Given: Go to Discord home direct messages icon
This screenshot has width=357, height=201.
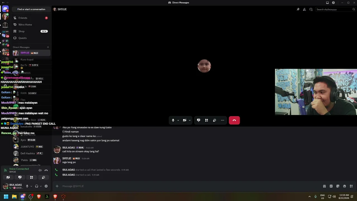Looking at the screenshot, I should [x=5, y=9].
